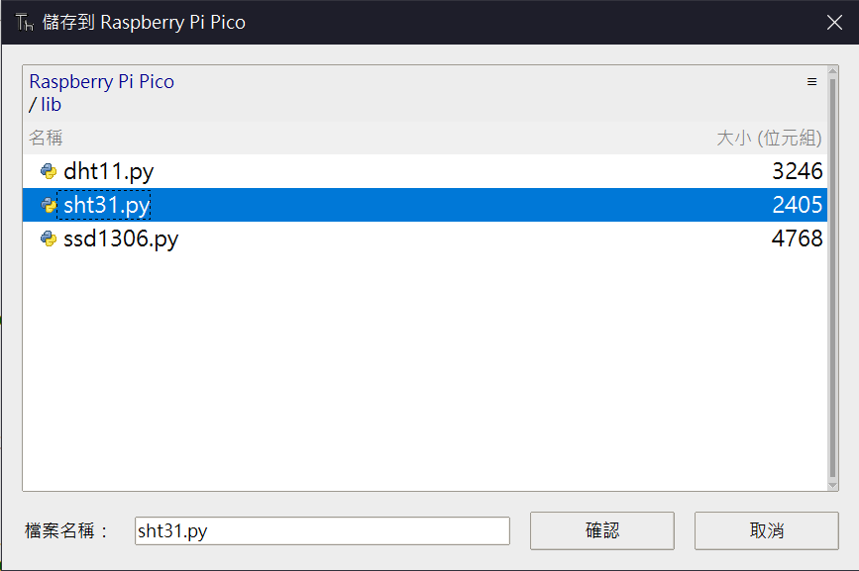859x571 pixels.
Task: Click the lib folder path link
Action: pyautogui.click(x=51, y=105)
